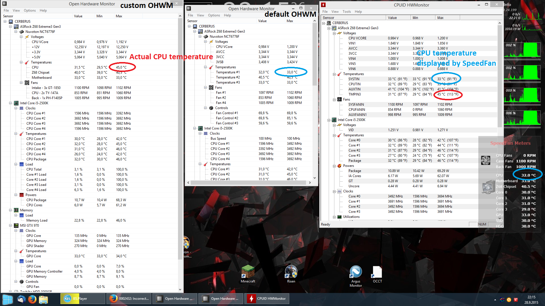Switch to the CPUID HWMonitor taskbar button
The height and width of the screenshot is (306, 545).
point(267,299)
